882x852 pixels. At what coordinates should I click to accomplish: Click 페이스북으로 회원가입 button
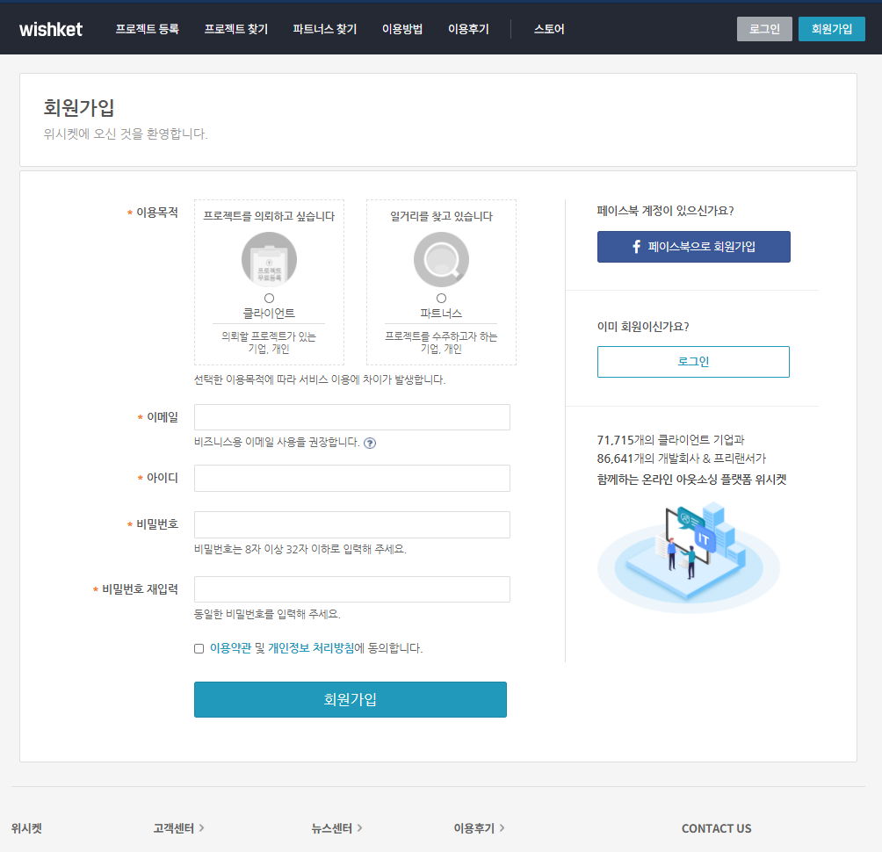coord(693,247)
